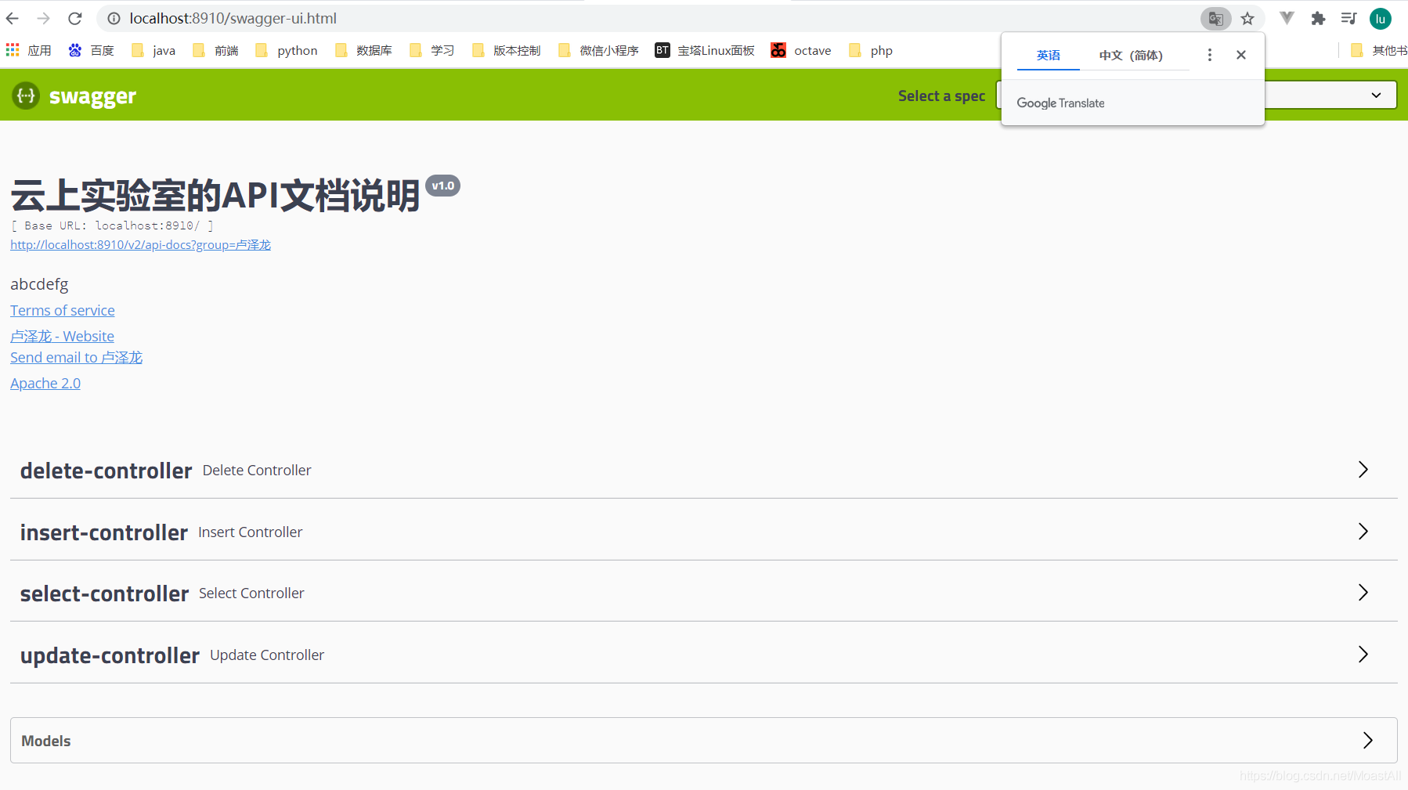Click the 'Select a spec' label
1408x790 pixels.
tap(941, 96)
